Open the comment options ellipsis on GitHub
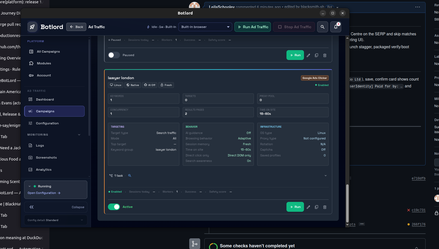This screenshot has width=439, height=249. click(x=418, y=7)
